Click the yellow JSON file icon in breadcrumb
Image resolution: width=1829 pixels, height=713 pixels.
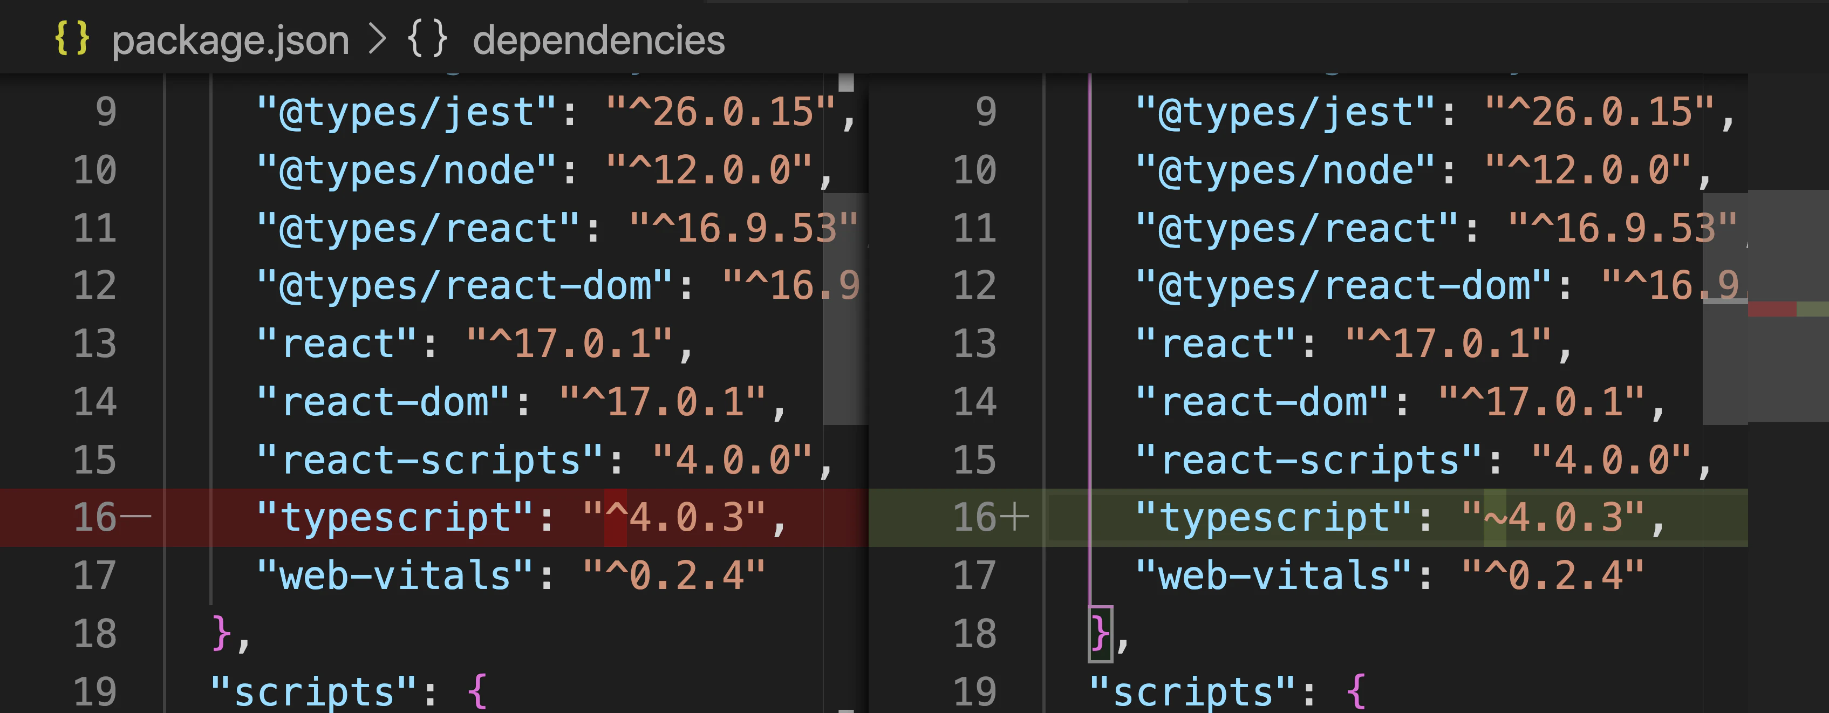coord(72,38)
